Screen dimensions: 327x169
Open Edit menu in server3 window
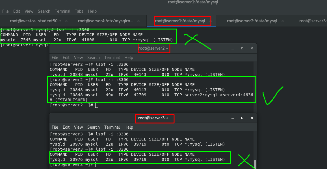[x=66, y=127]
